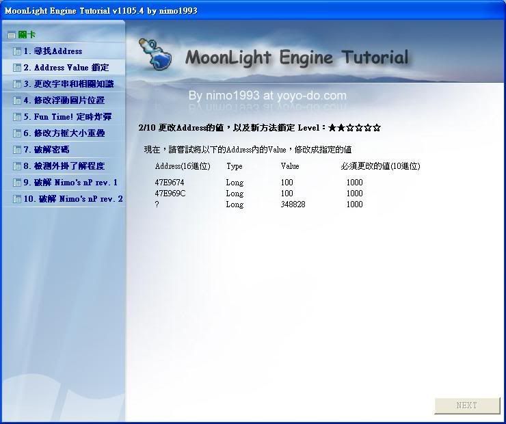Select the 1. 尋找Address level

(53, 51)
